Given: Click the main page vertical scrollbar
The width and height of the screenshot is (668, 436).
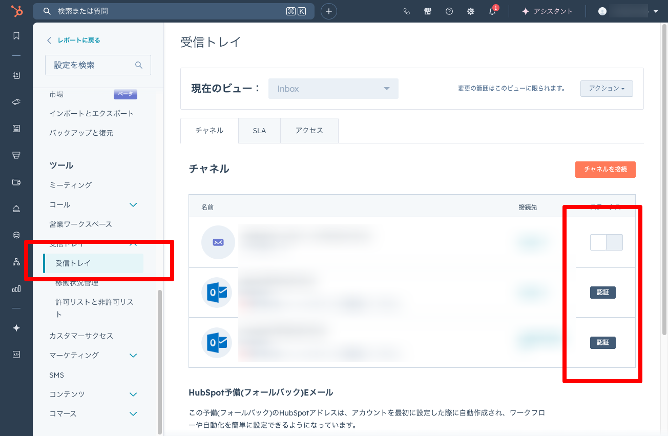Looking at the screenshot, I should click(x=665, y=179).
